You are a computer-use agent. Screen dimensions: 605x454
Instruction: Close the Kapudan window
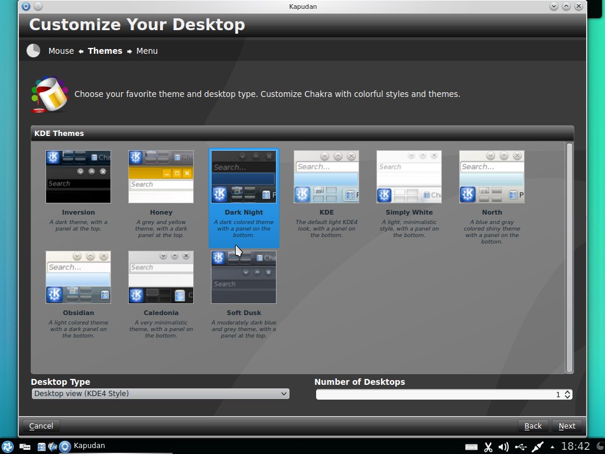pyautogui.click(x=578, y=6)
